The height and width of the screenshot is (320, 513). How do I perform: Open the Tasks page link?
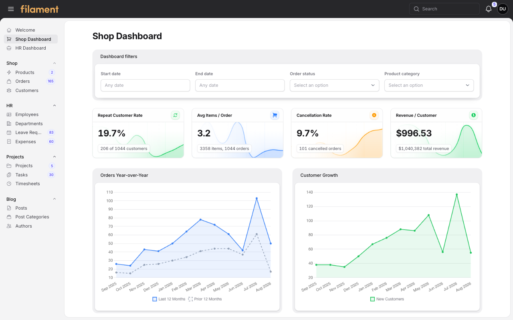click(x=31, y=175)
